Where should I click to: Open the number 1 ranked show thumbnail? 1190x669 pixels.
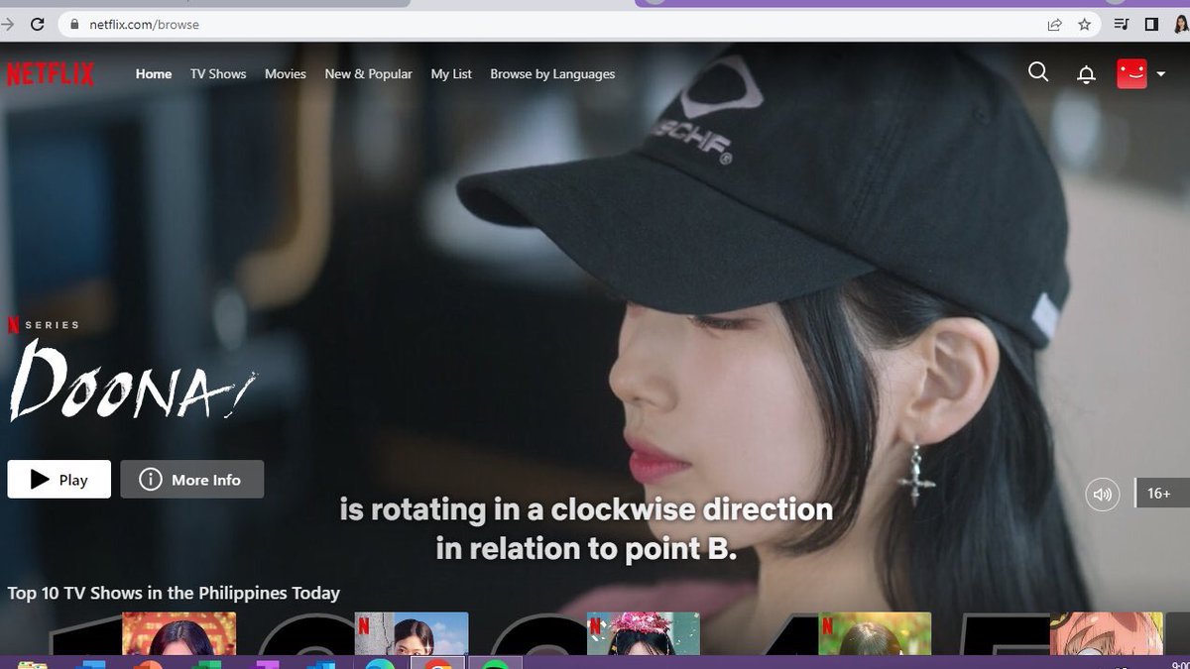[x=178, y=634]
